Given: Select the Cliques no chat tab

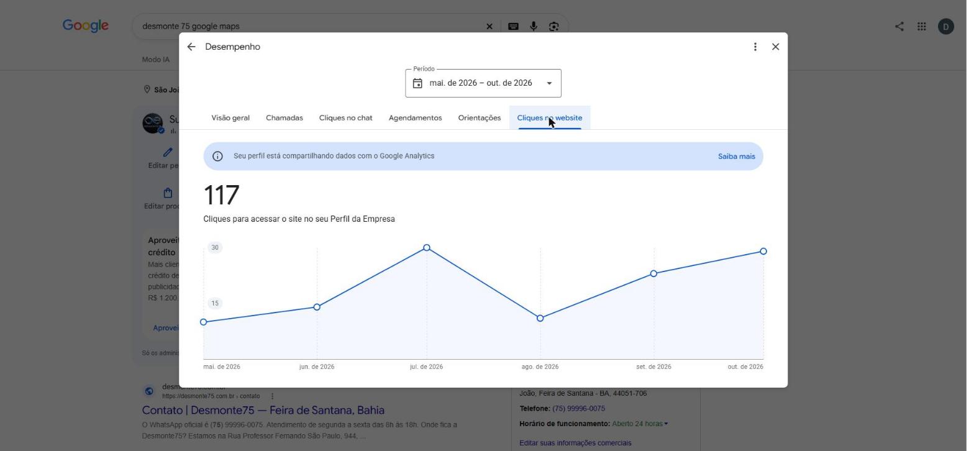Looking at the screenshot, I should click(x=346, y=118).
